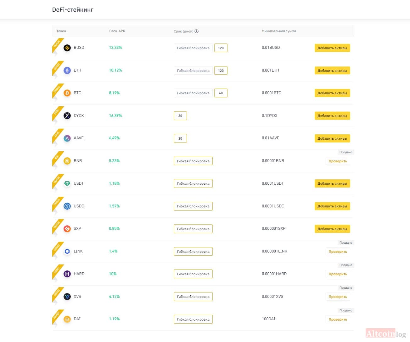Viewport: 410px width, 342px height.
Task: Click the 100DAI minimum amount
Action: pyautogui.click(x=268, y=319)
